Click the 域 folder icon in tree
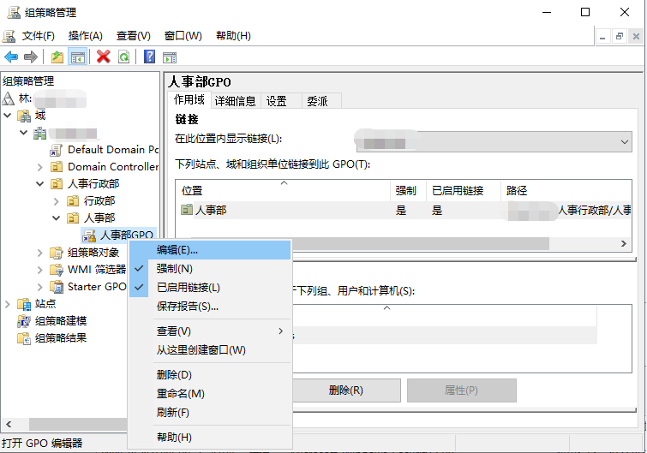 point(23,116)
